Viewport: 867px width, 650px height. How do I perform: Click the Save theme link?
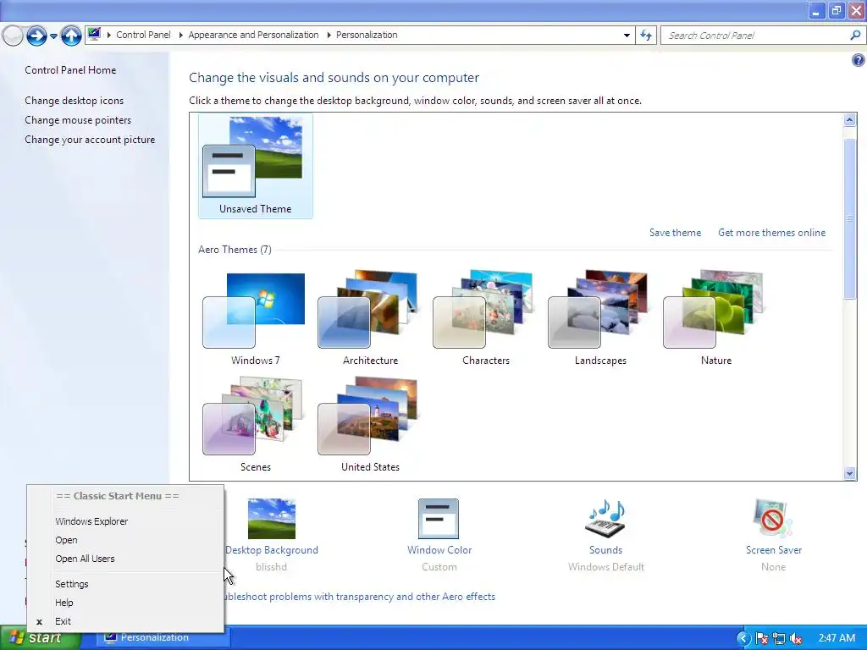tap(675, 233)
